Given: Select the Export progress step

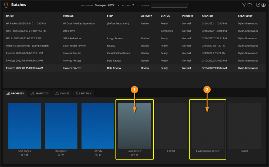Looking at the screenshot, I should click(x=244, y=126).
